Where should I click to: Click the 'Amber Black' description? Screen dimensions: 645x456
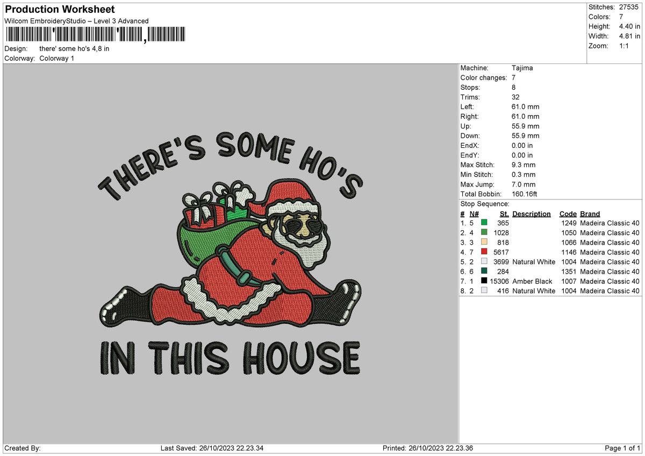[x=532, y=281]
